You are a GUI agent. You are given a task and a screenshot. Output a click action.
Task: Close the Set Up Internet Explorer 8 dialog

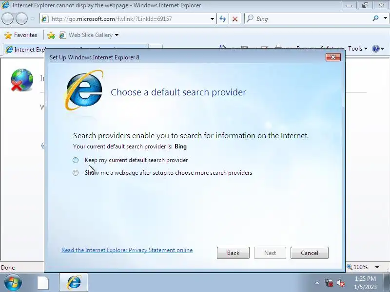(x=333, y=57)
